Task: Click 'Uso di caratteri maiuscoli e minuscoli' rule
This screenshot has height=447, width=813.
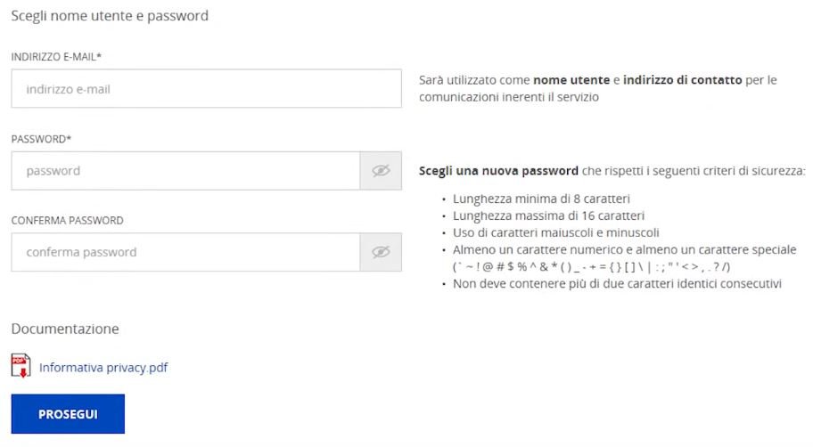Action: coord(556,232)
